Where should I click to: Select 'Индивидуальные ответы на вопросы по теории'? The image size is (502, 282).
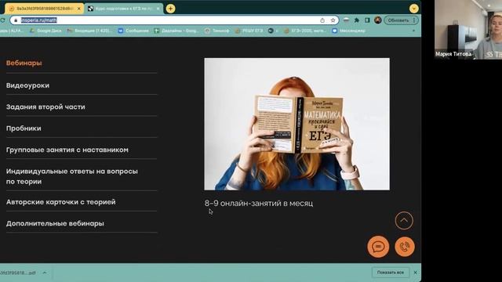tap(72, 176)
